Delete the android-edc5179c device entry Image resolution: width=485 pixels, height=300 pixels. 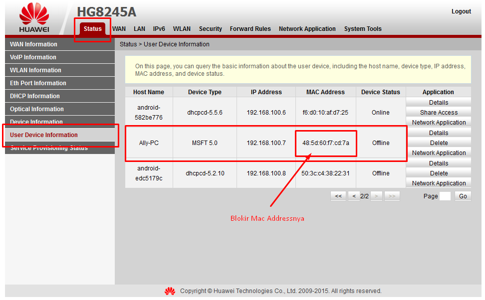click(438, 173)
